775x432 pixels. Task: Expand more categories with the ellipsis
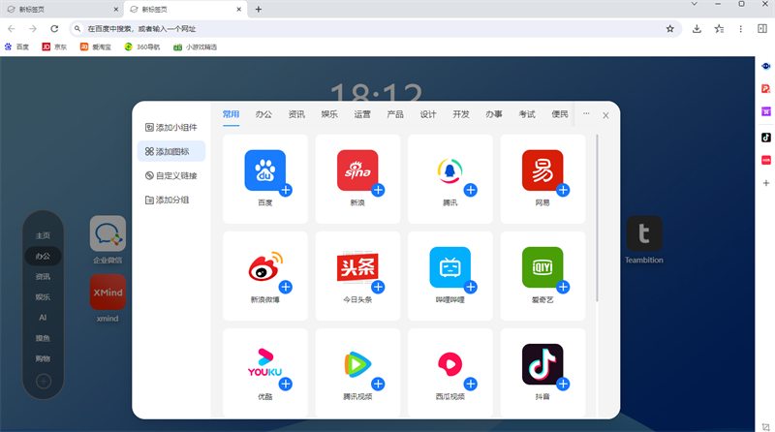[586, 113]
